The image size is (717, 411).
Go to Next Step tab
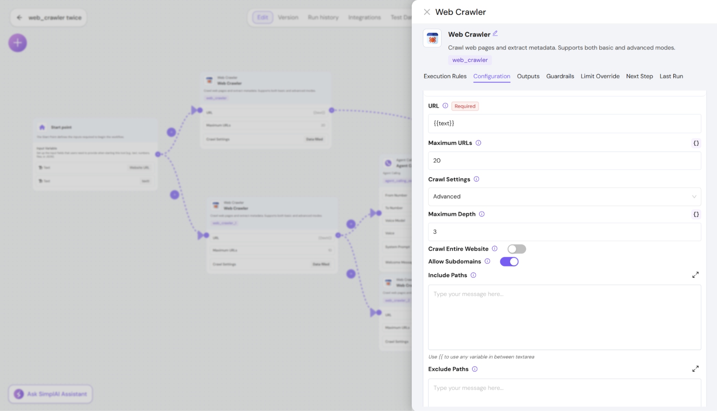[640, 76]
